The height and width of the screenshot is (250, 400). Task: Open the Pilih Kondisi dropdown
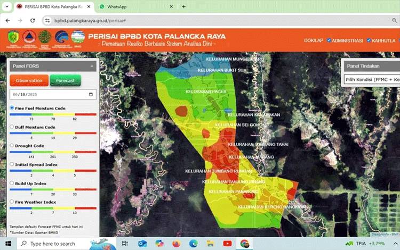[x=372, y=80]
